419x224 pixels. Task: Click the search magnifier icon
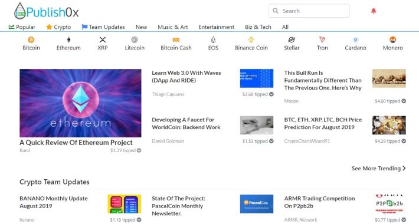click(276, 11)
